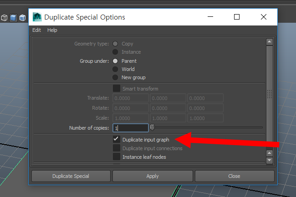Click the Duplicate Special button
Screen dimensions: 296x197
point(71,176)
